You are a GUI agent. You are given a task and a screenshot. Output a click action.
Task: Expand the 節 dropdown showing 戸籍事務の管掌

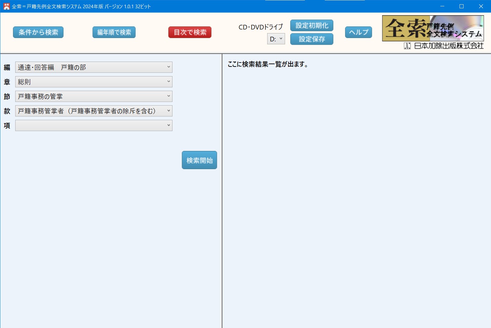(94, 96)
